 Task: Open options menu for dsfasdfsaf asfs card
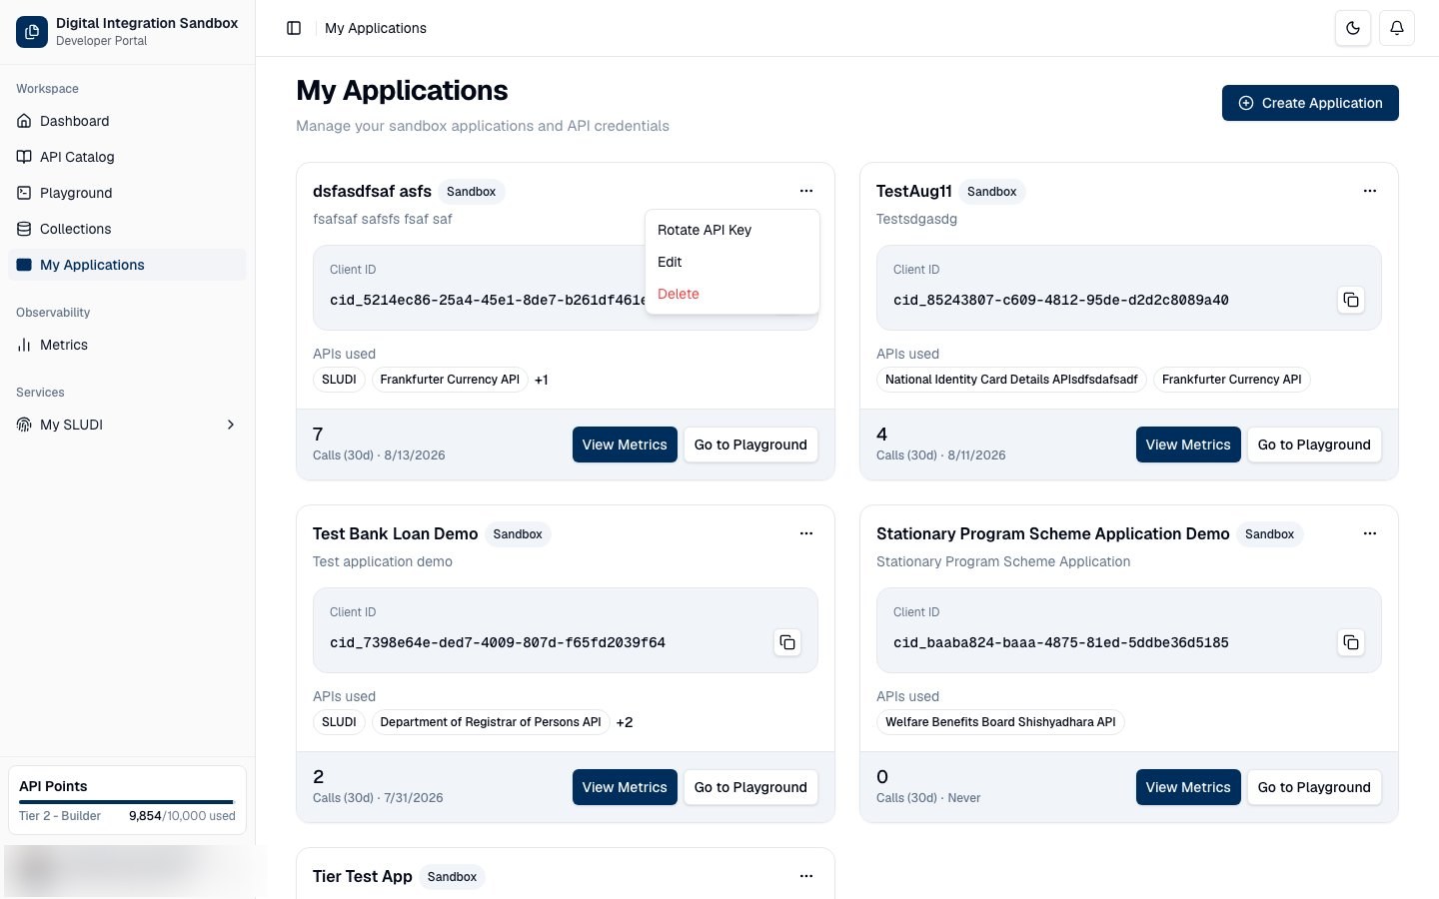806,191
